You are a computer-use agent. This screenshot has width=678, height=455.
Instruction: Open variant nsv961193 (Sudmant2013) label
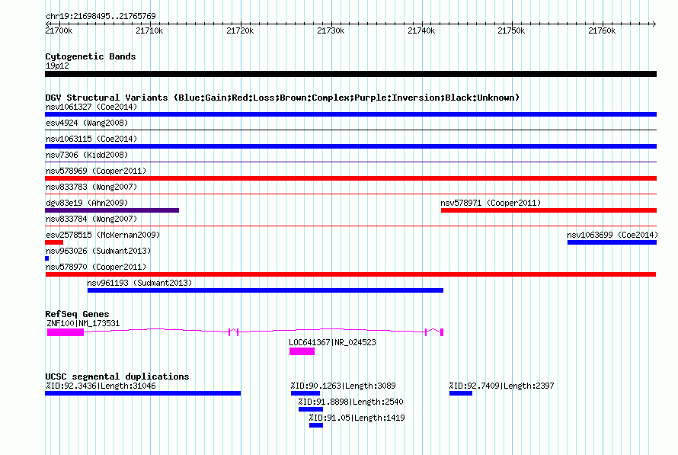coord(139,283)
